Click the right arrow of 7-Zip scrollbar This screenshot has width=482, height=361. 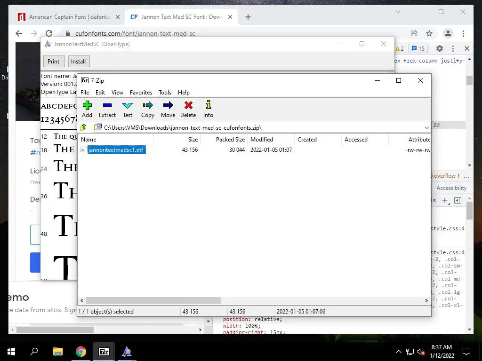(426, 300)
